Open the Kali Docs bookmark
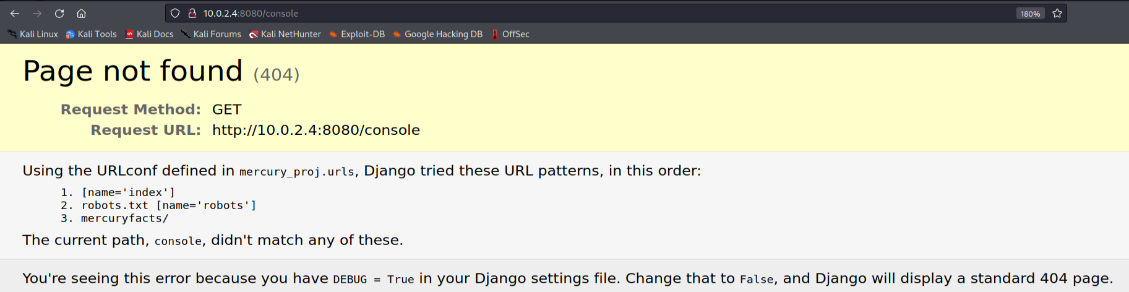 coord(149,34)
